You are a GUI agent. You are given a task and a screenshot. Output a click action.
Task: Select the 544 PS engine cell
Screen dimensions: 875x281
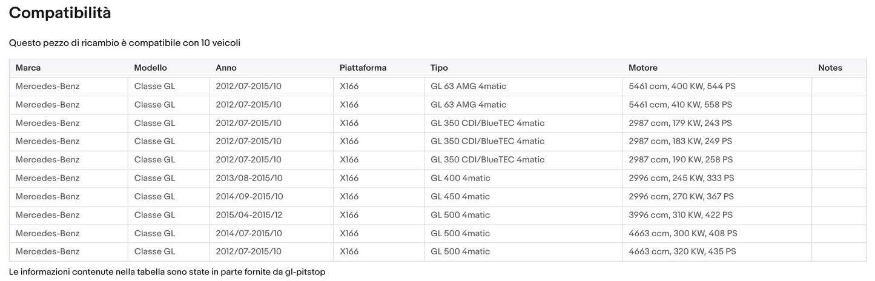point(682,87)
